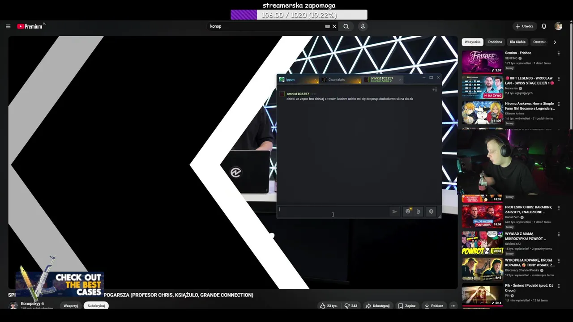
Task: Like the video with 23 tys.
Action: [x=329, y=306]
